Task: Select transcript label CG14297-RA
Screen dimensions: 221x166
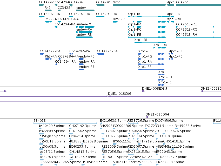Action: pos(49,14)
